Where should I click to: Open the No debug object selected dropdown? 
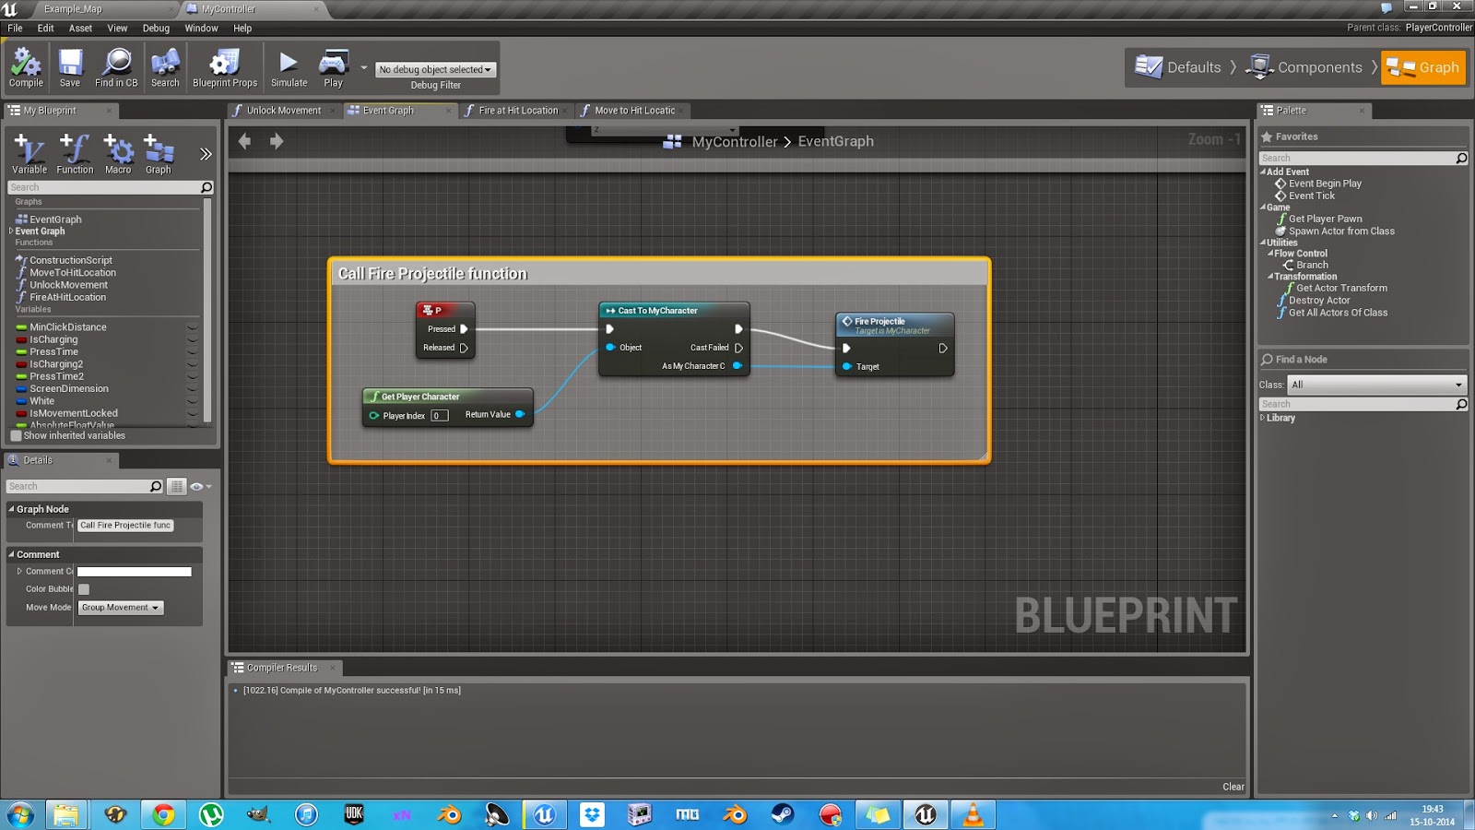(434, 69)
